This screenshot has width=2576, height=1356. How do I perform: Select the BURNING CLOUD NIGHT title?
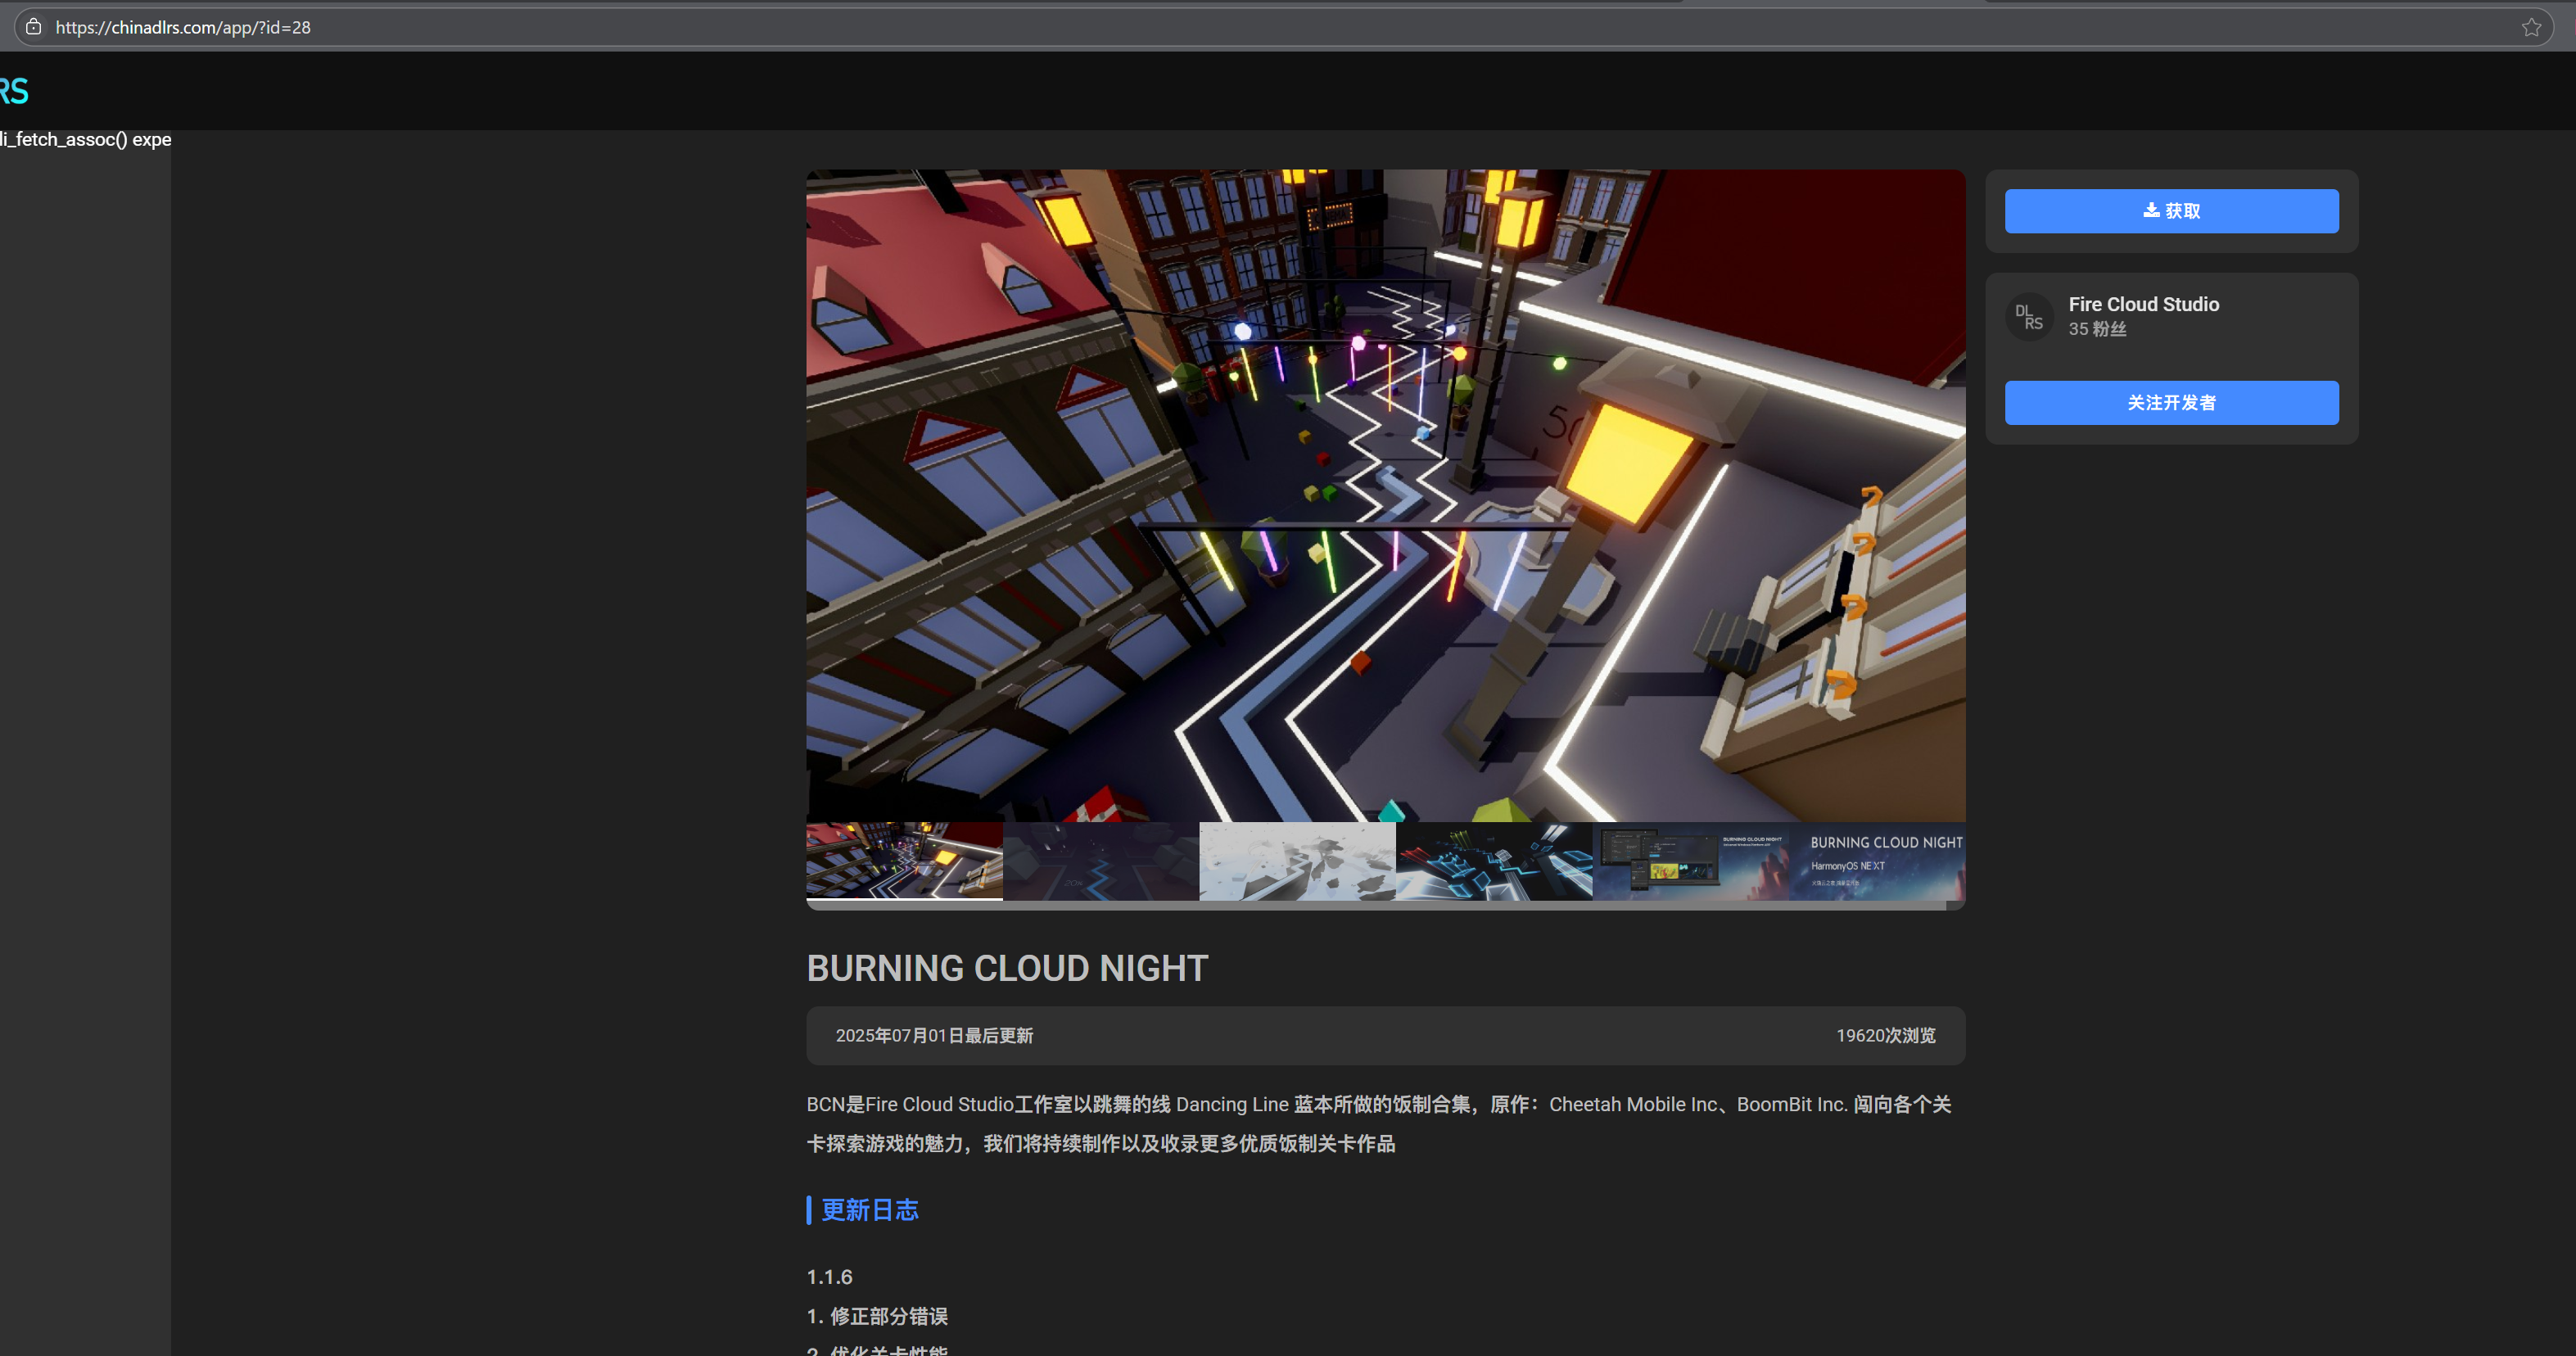pyautogui.click(x=1007, y=968)
